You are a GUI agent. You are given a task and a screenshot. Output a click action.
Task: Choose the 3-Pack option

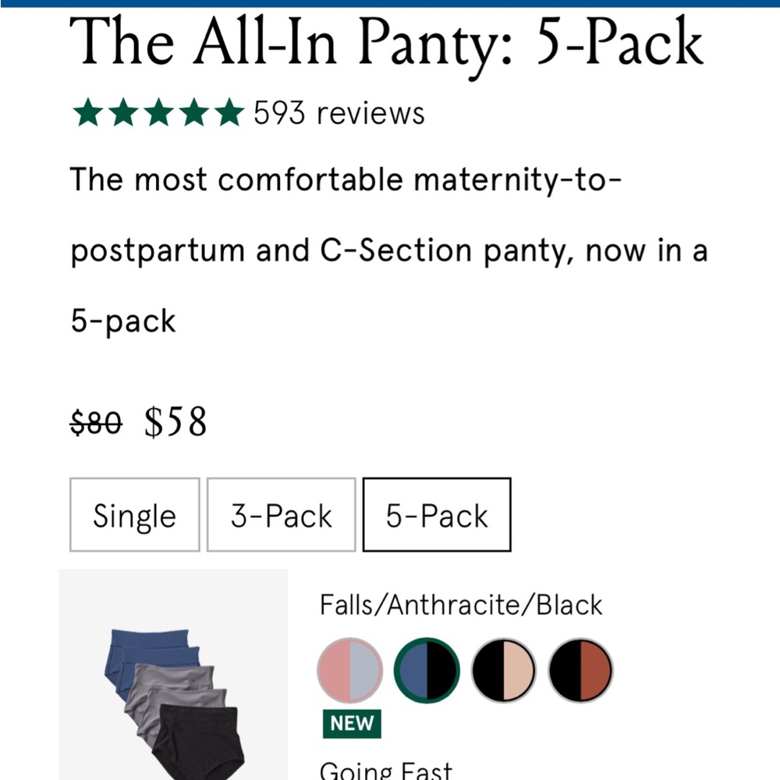coord(281,514)
